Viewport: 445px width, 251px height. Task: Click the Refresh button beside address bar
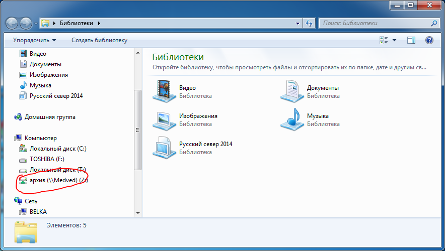309,23
